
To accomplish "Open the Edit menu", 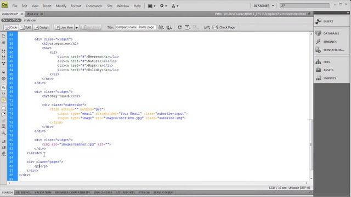I will (24, 6).
